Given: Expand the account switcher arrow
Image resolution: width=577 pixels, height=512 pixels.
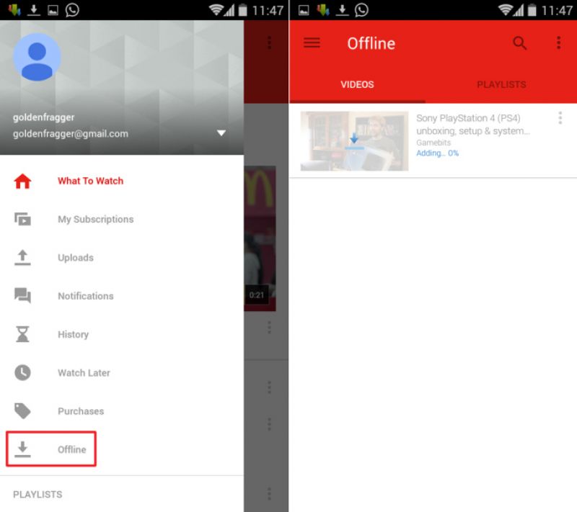Looking at the screenshot, I should tap(221, 133).
